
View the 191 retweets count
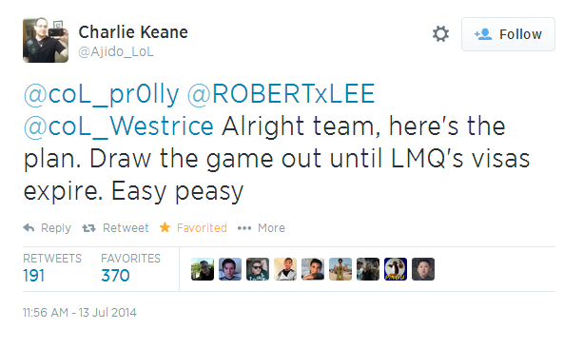(x=34, y=276)
